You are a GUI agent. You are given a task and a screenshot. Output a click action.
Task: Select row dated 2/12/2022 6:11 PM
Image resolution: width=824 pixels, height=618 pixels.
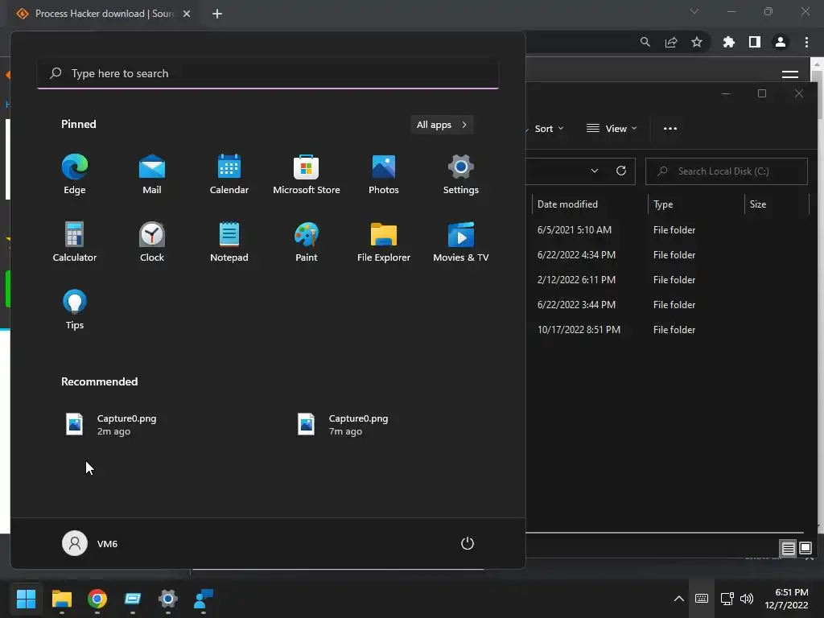[x=667, y=280]
